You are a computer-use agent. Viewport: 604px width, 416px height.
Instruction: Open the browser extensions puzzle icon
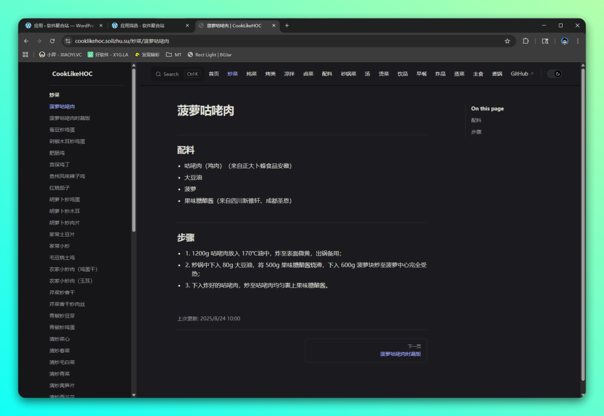click(526, 41)
